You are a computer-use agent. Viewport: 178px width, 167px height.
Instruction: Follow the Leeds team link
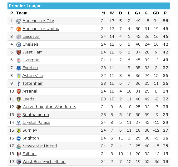[x=28, y=99]
